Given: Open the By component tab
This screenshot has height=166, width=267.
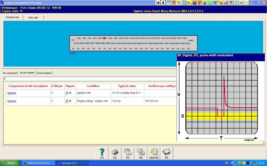Looking at the screenshot, I should pyautogui.click(x=10, y=73).
